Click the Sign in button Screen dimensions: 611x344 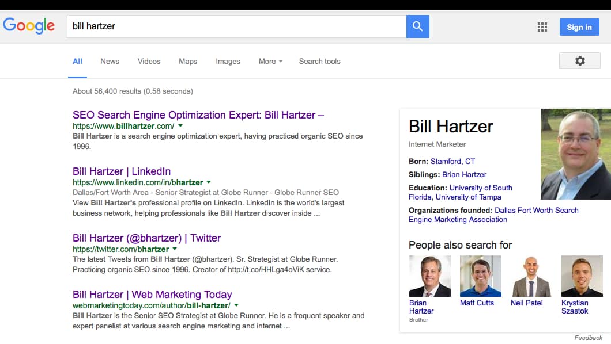(x=579, y=27)
